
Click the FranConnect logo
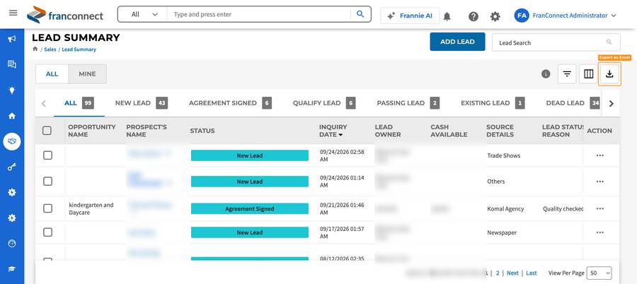click(65, 15)
